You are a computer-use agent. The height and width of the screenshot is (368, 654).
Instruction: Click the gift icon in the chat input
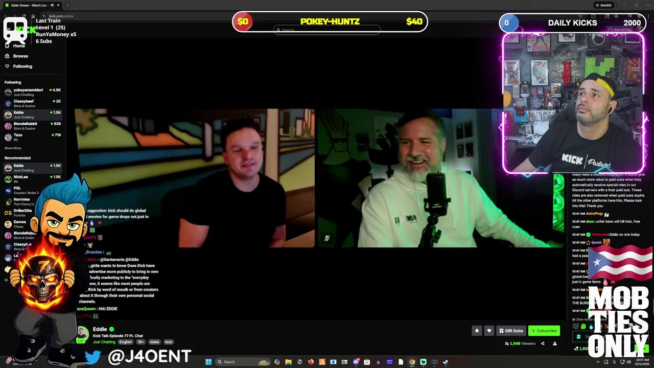coord(578,337)
